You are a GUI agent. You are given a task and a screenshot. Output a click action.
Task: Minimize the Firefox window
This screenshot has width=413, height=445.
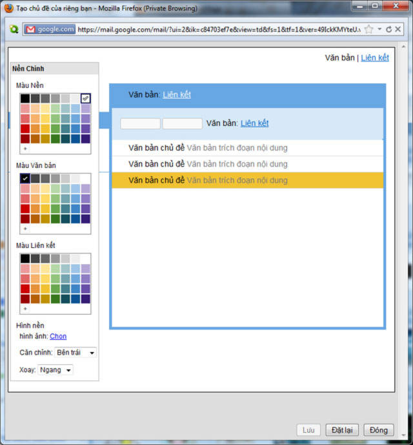pos(360,6)
